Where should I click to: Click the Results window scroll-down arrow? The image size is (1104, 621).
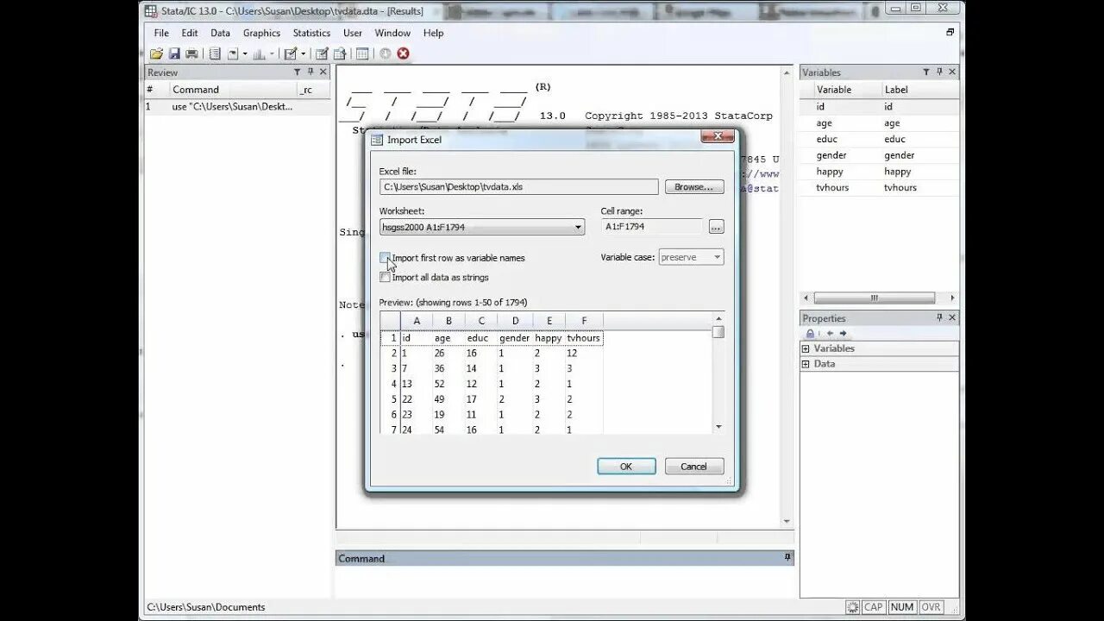pos(787,521)
